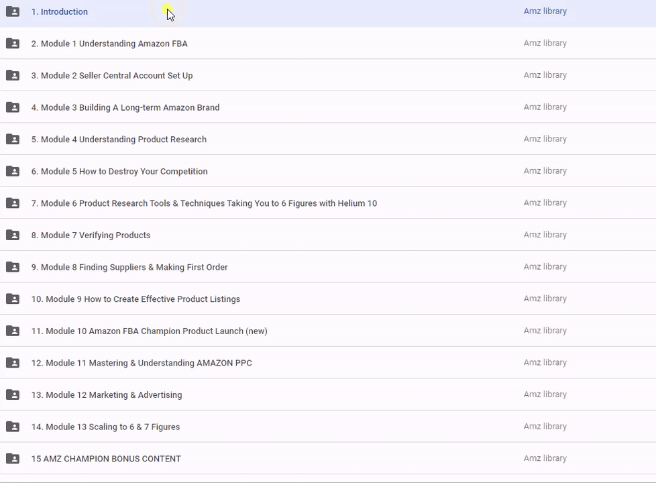
Task: Click Amz library owner in Module 2 row
Action: click(545, 75)
